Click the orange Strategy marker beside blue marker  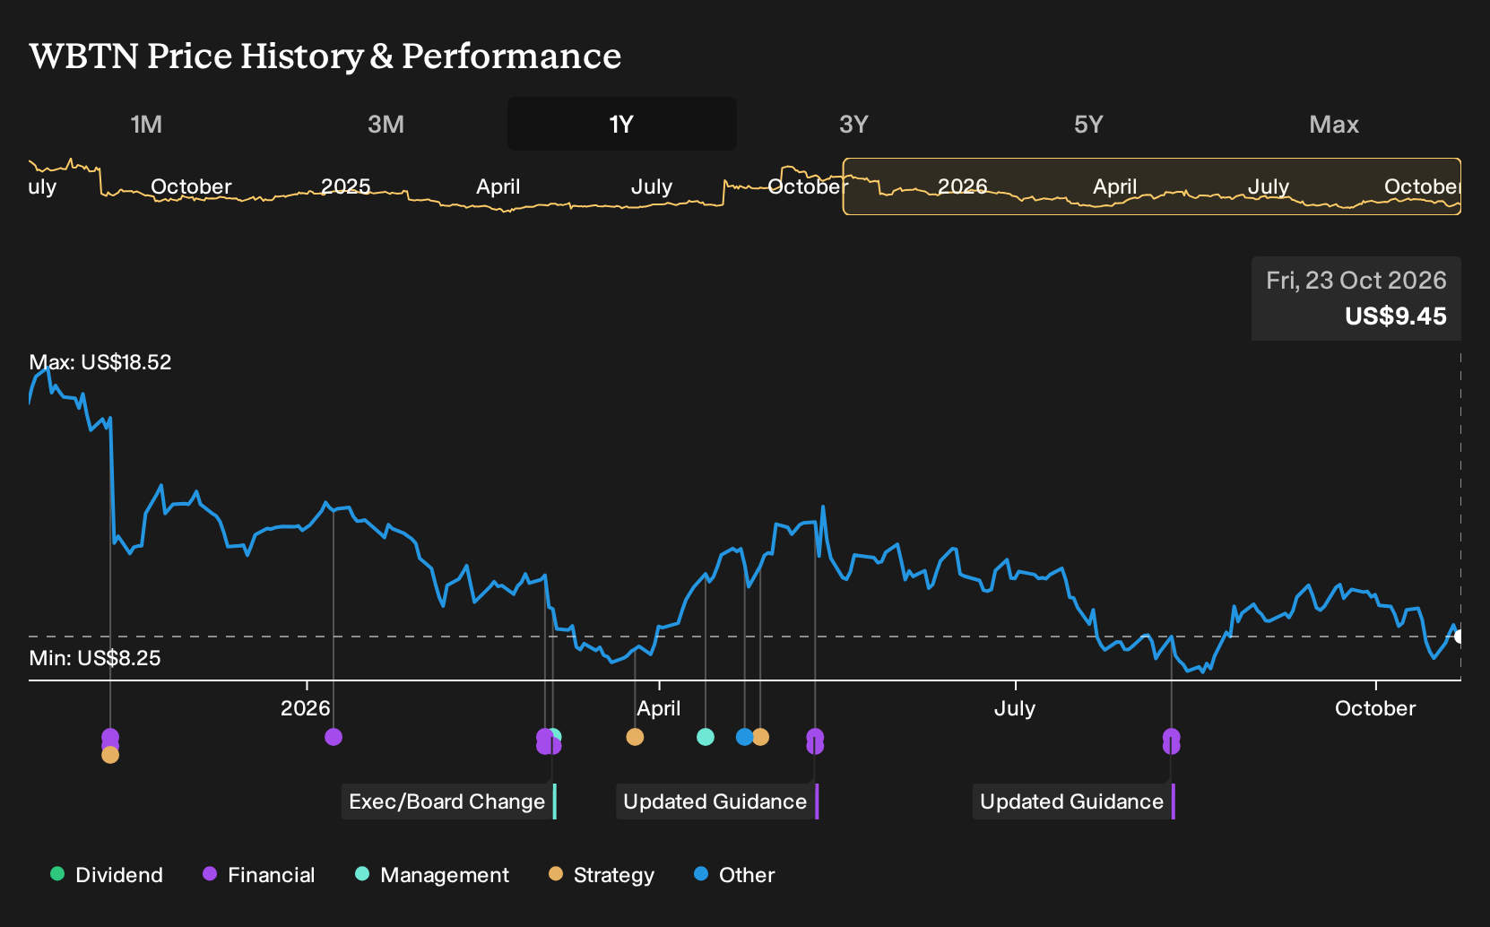tap(760, 737)
